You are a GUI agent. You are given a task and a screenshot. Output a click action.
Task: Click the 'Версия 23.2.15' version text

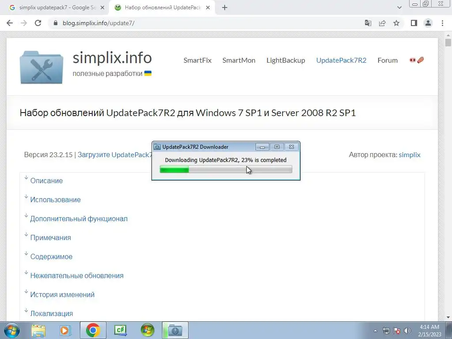[49, 155]
